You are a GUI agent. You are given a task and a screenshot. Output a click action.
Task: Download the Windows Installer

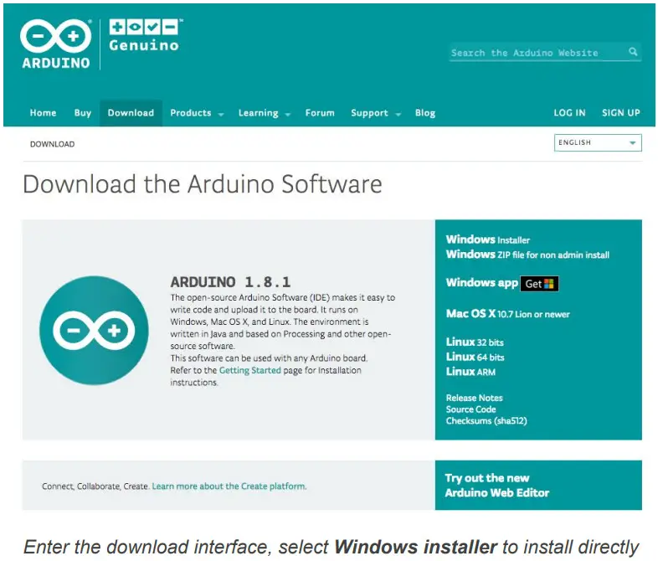pyautogui.click(x=487, y=240)
